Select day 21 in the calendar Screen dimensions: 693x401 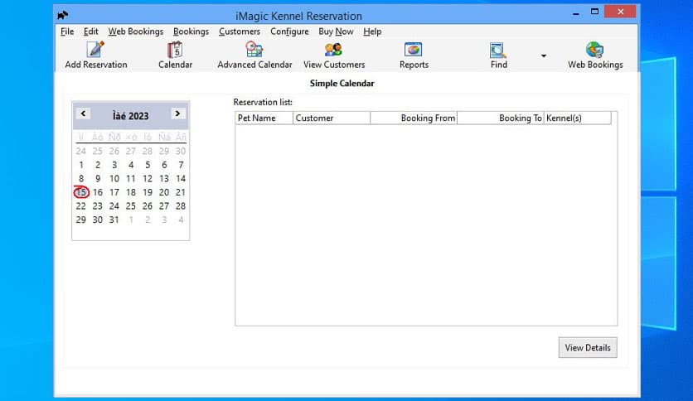pos(181,192)
